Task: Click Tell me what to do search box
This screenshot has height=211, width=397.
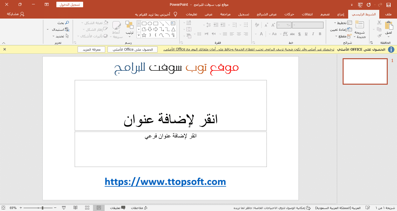Action: [156, 14]
